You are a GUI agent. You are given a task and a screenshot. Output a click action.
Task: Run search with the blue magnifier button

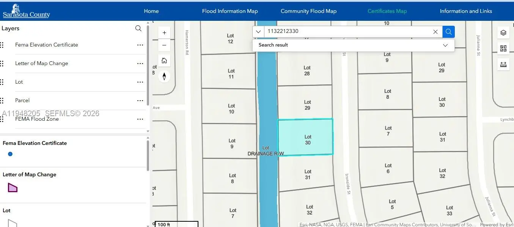pyautogui.click(x=448, y=32)
